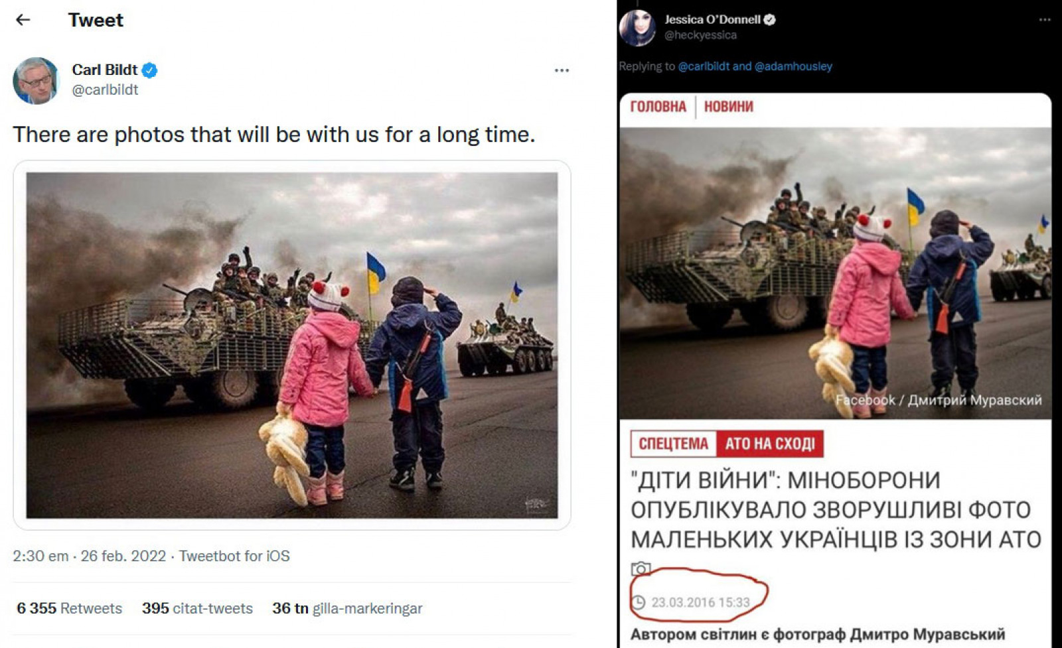Open the @adamhousley mention link
1062x648 pixels.
tap(793, 66)
